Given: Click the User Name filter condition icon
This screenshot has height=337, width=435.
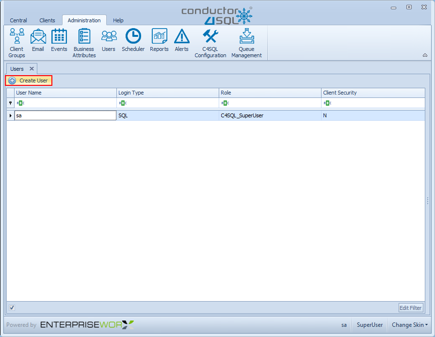Looking at the screenshot, I should pyautogui.click(x=20, y=103).
